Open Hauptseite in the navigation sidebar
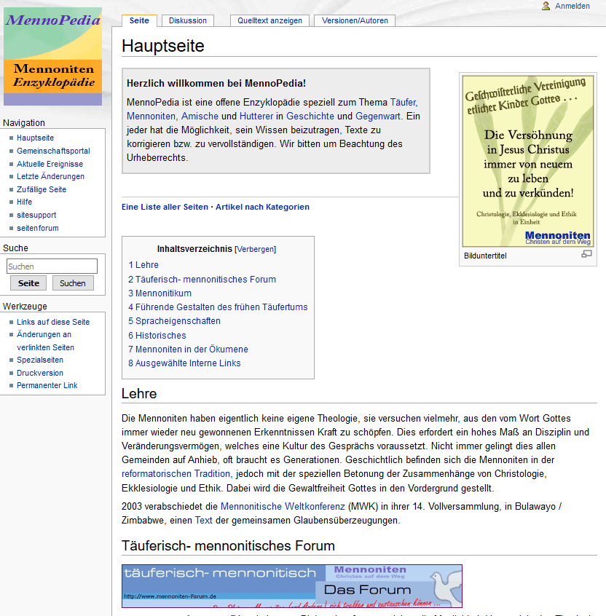This screenshot has height=616, width=606. (x=36, y=138)
